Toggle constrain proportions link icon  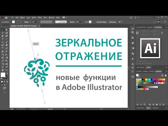(x=162, y=33)
